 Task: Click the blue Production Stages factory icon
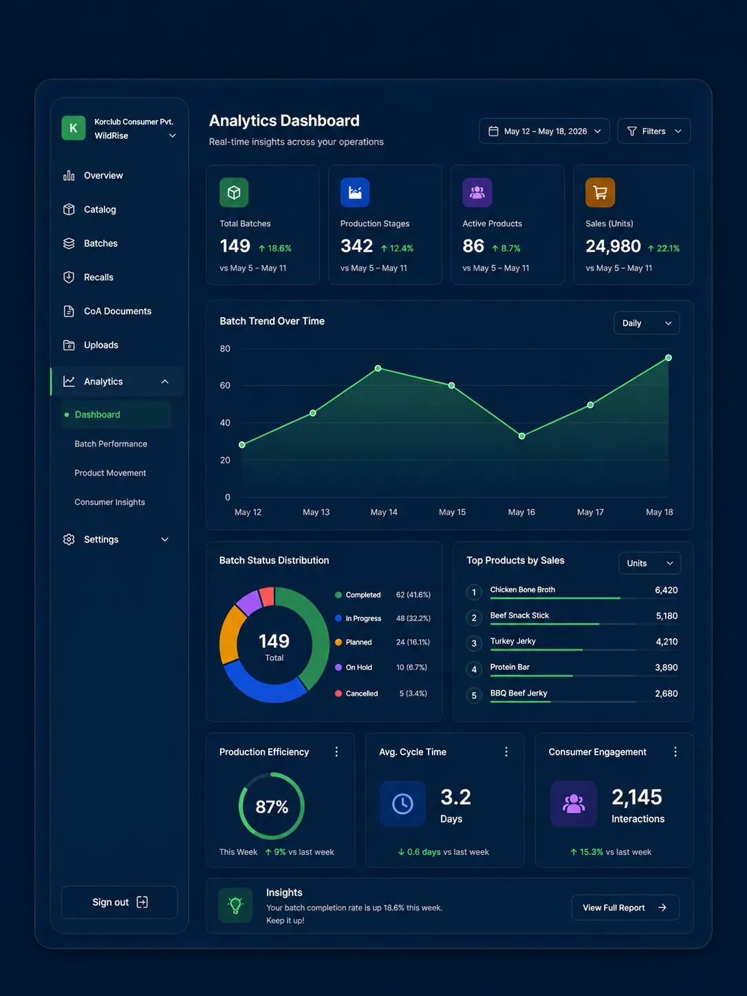point(355,193)
